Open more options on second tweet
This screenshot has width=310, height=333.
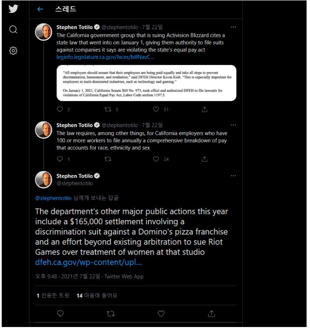tap(233, 125)
